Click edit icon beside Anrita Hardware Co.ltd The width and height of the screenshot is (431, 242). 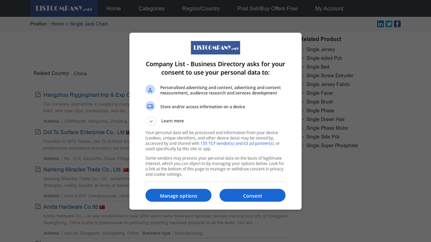tap(38, 207)
